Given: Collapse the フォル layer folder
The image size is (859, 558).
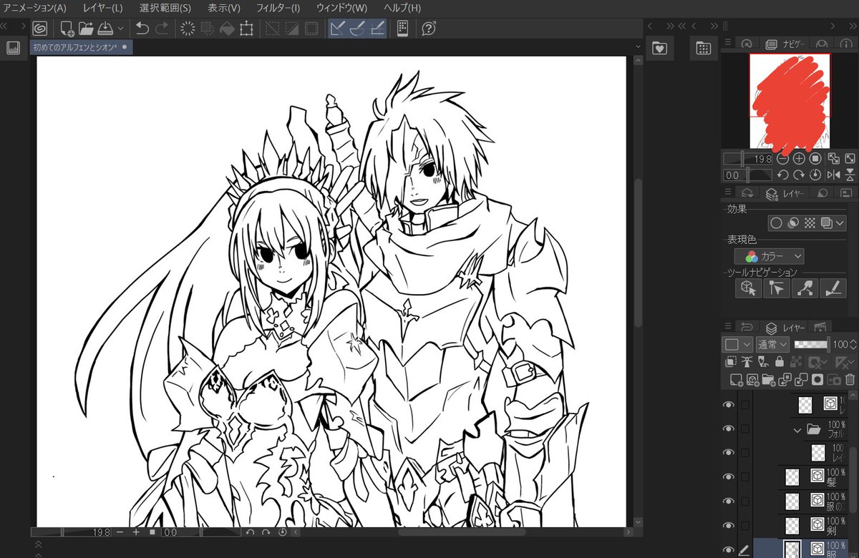Looking at the screenshot, I should click(797, 430).
